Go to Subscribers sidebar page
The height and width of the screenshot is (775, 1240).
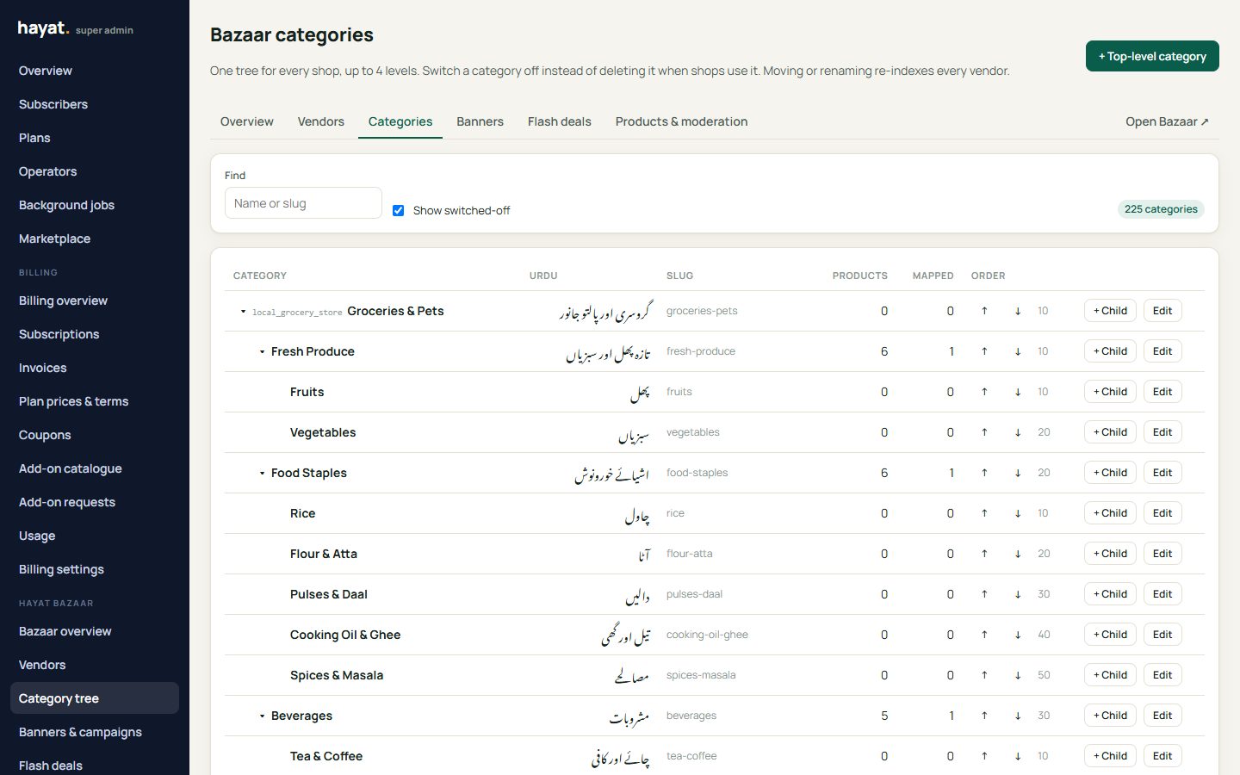point(95,104)
